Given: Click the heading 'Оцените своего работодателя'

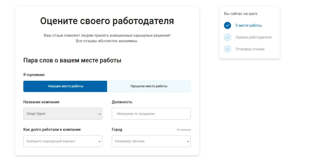Looking at the screenshot, I should tap(107, 21).
